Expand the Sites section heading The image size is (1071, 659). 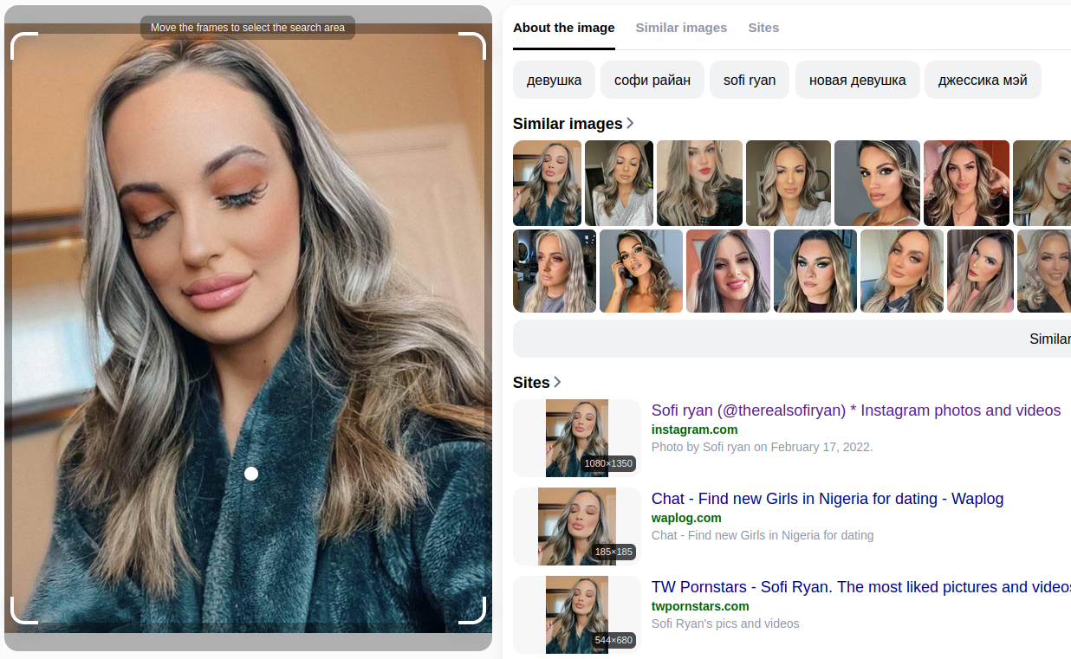tap(537, 383)
